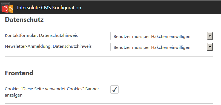This screenshot has width=221, height=105.
Task: Click the word 'anzeigen' of cookie option
Action: pos(13,95)
